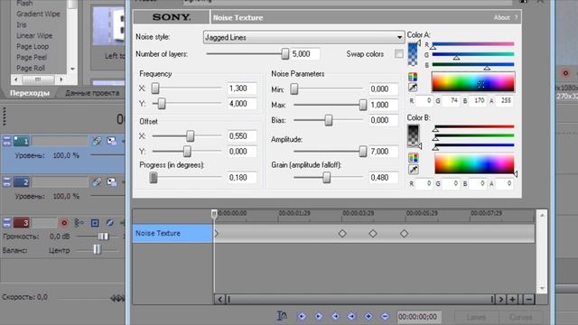
Task: Pick a hue in Color A spectrum
Action: tap(473, 82)
